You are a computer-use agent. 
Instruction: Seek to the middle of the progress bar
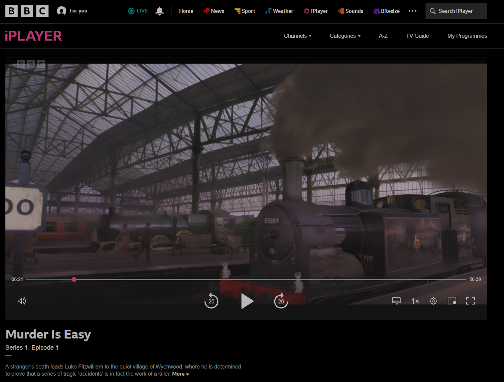(x=246, y=280)
